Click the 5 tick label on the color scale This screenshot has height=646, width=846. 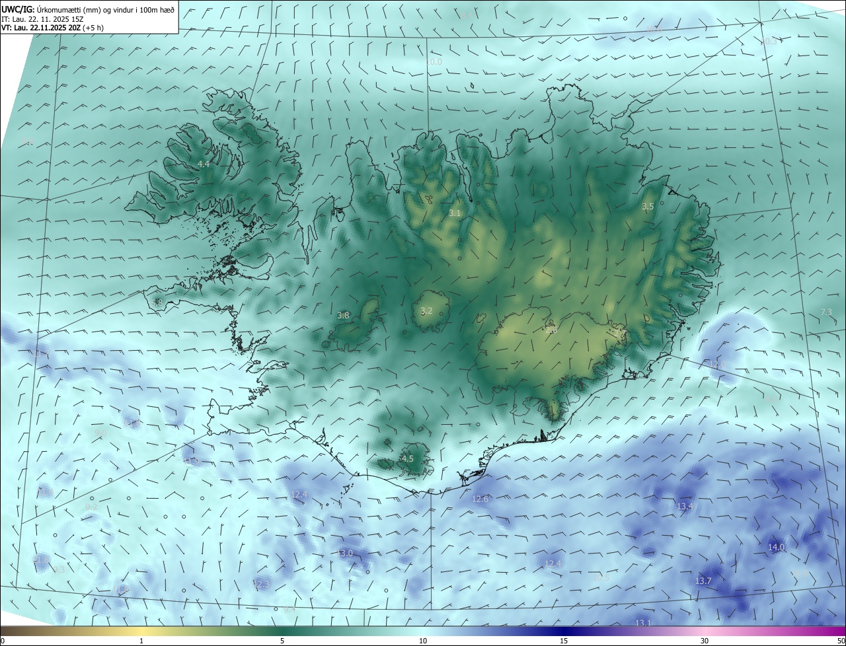(282, 641)
